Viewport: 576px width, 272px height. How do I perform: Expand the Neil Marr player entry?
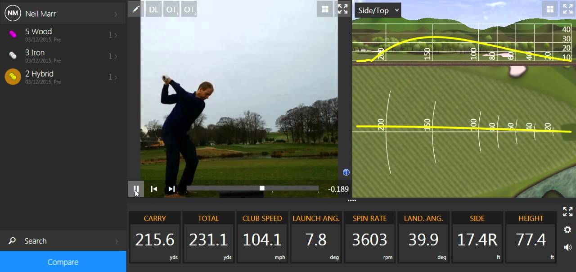coord(63,14)
